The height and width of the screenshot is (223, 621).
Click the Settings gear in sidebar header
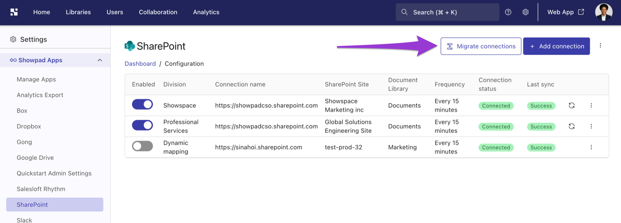pyautogui.click(x=13, y=39)
